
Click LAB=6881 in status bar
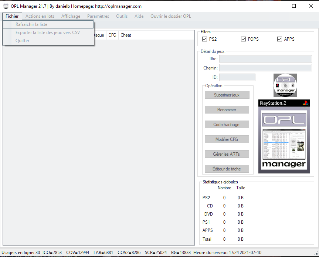point(103,253)
